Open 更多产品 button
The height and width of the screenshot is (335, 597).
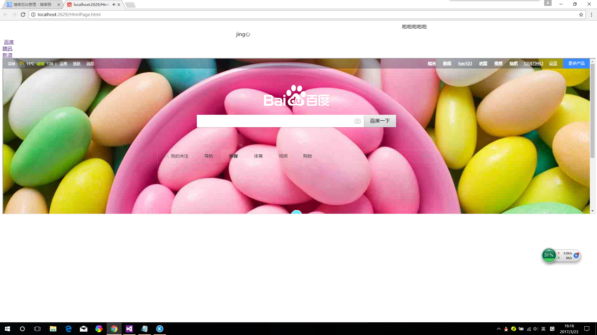pos(576,63)
